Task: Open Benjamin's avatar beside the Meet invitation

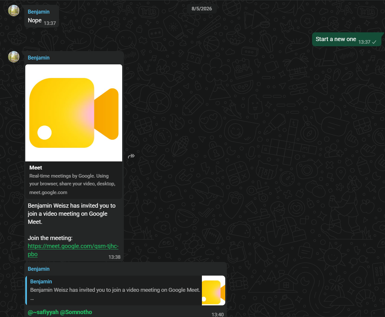Action: pyautogui.click(x=14, y=57)
